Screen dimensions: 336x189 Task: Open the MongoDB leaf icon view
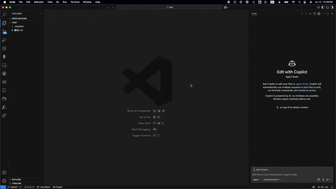pos(4,57)
